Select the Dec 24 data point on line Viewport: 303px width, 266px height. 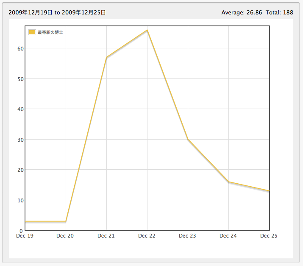(228, 182)
